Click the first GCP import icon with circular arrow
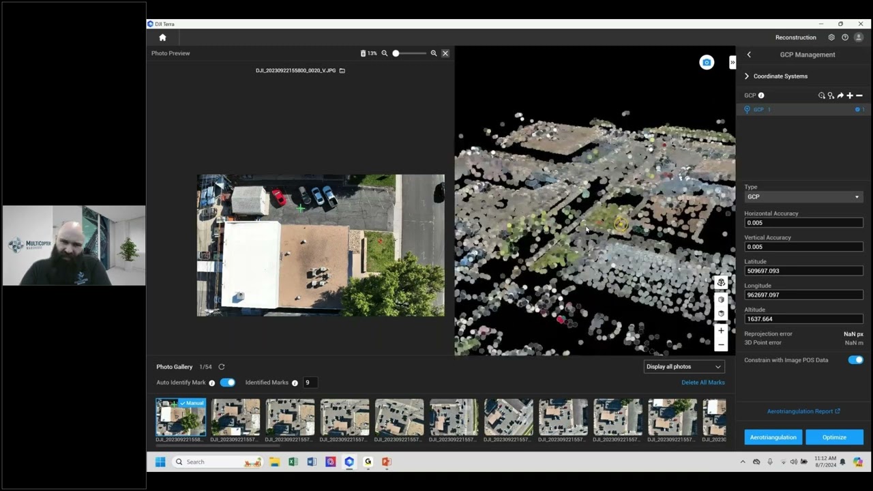Screen dimensions: 873x491 click(821, 95)
